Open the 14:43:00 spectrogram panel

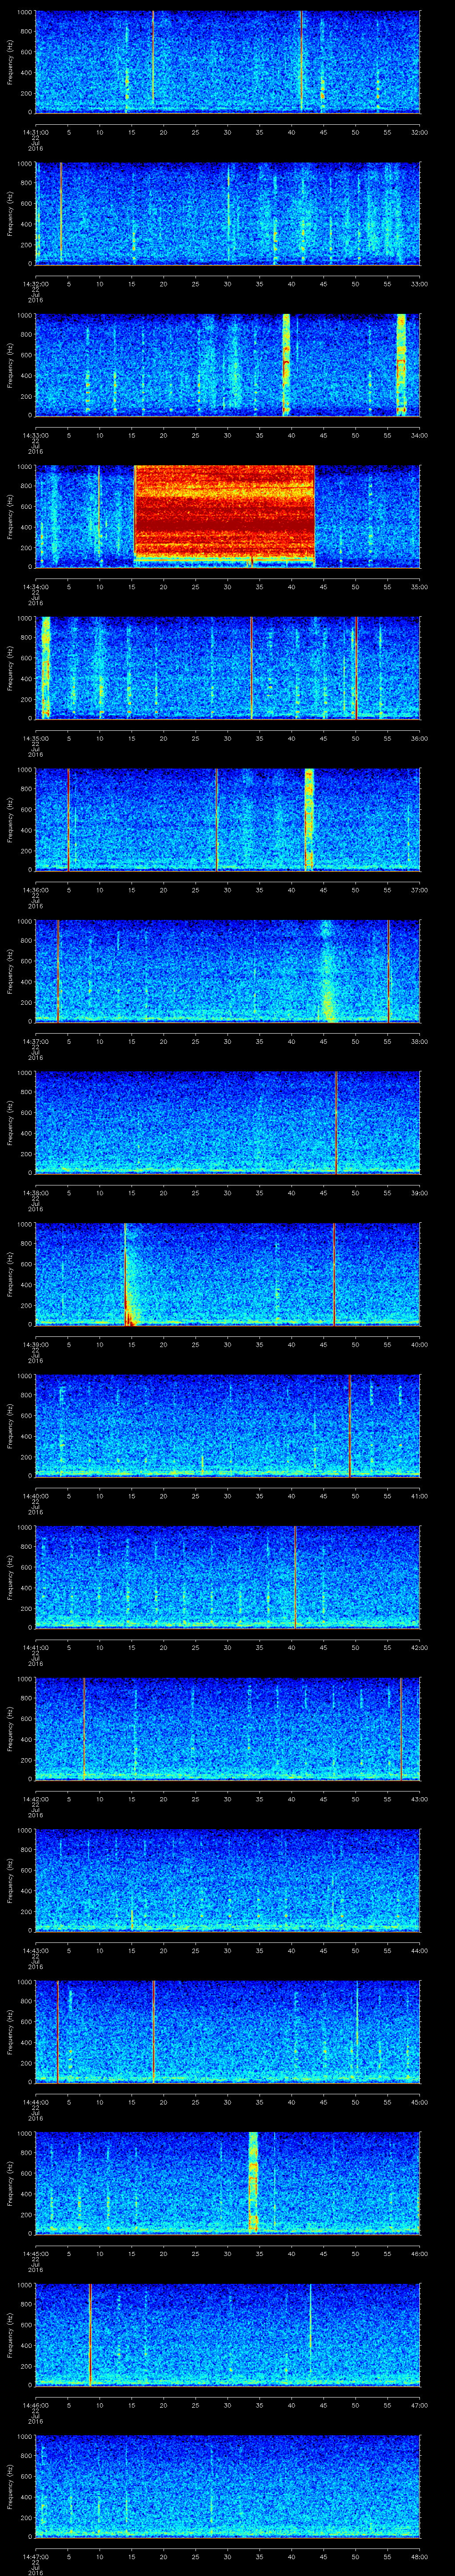227,1879
